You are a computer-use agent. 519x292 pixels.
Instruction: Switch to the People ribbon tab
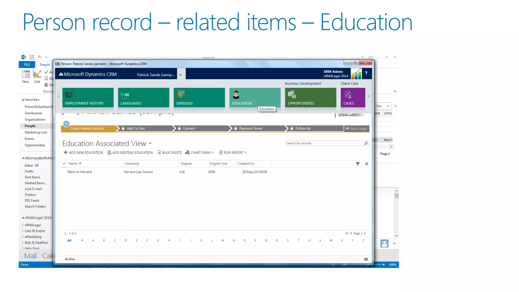pos(45,65)
